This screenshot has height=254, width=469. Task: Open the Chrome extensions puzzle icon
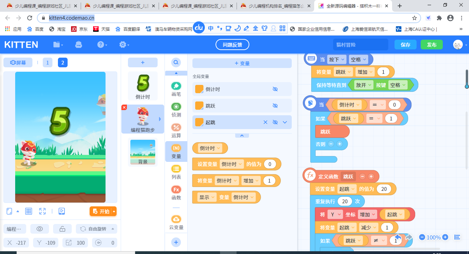[439, 18]
